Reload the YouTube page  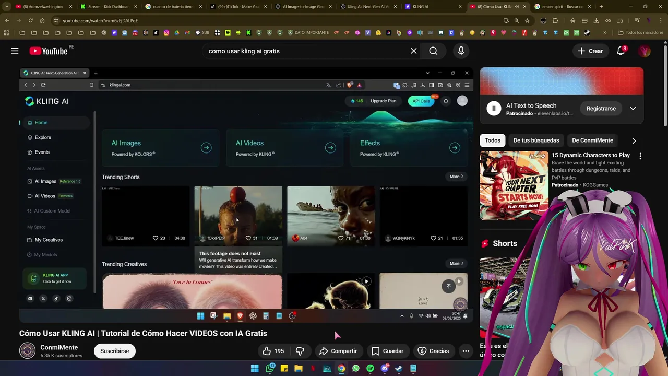tap(30, 20)
